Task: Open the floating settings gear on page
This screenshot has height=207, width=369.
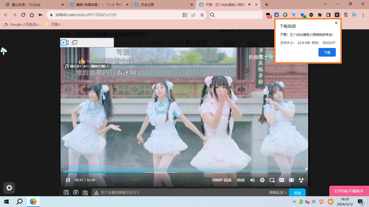Action: 9,188
